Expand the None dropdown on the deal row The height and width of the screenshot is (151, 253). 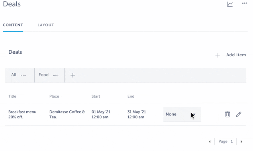(x=182, y=114)
